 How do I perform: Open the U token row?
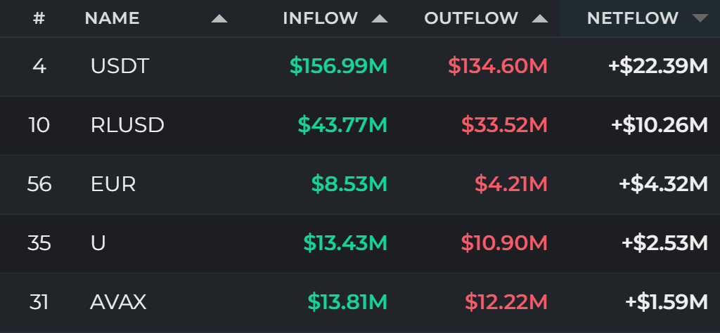(360, 243)
